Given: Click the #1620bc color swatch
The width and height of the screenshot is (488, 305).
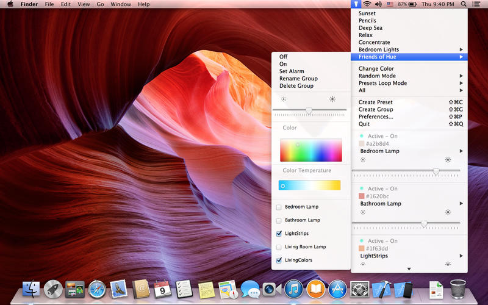Looking at the screenshot, I should pyautogui.click(x=361, y=196).
